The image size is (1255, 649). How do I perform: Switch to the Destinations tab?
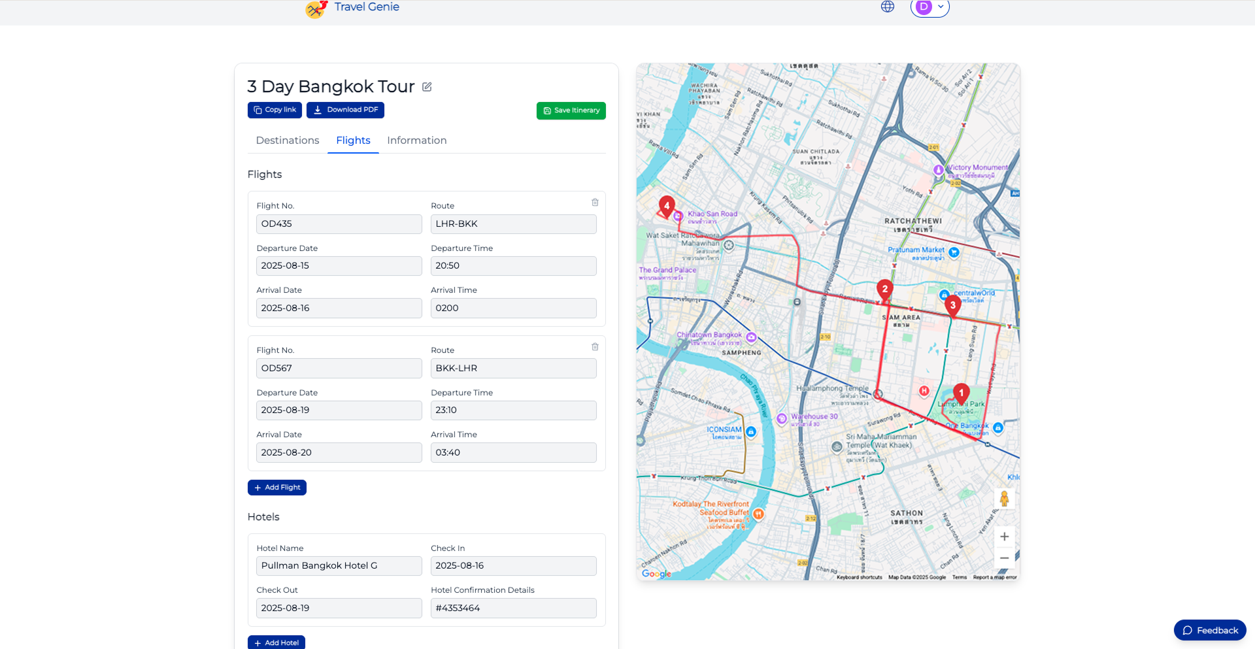tap(288, 141)
